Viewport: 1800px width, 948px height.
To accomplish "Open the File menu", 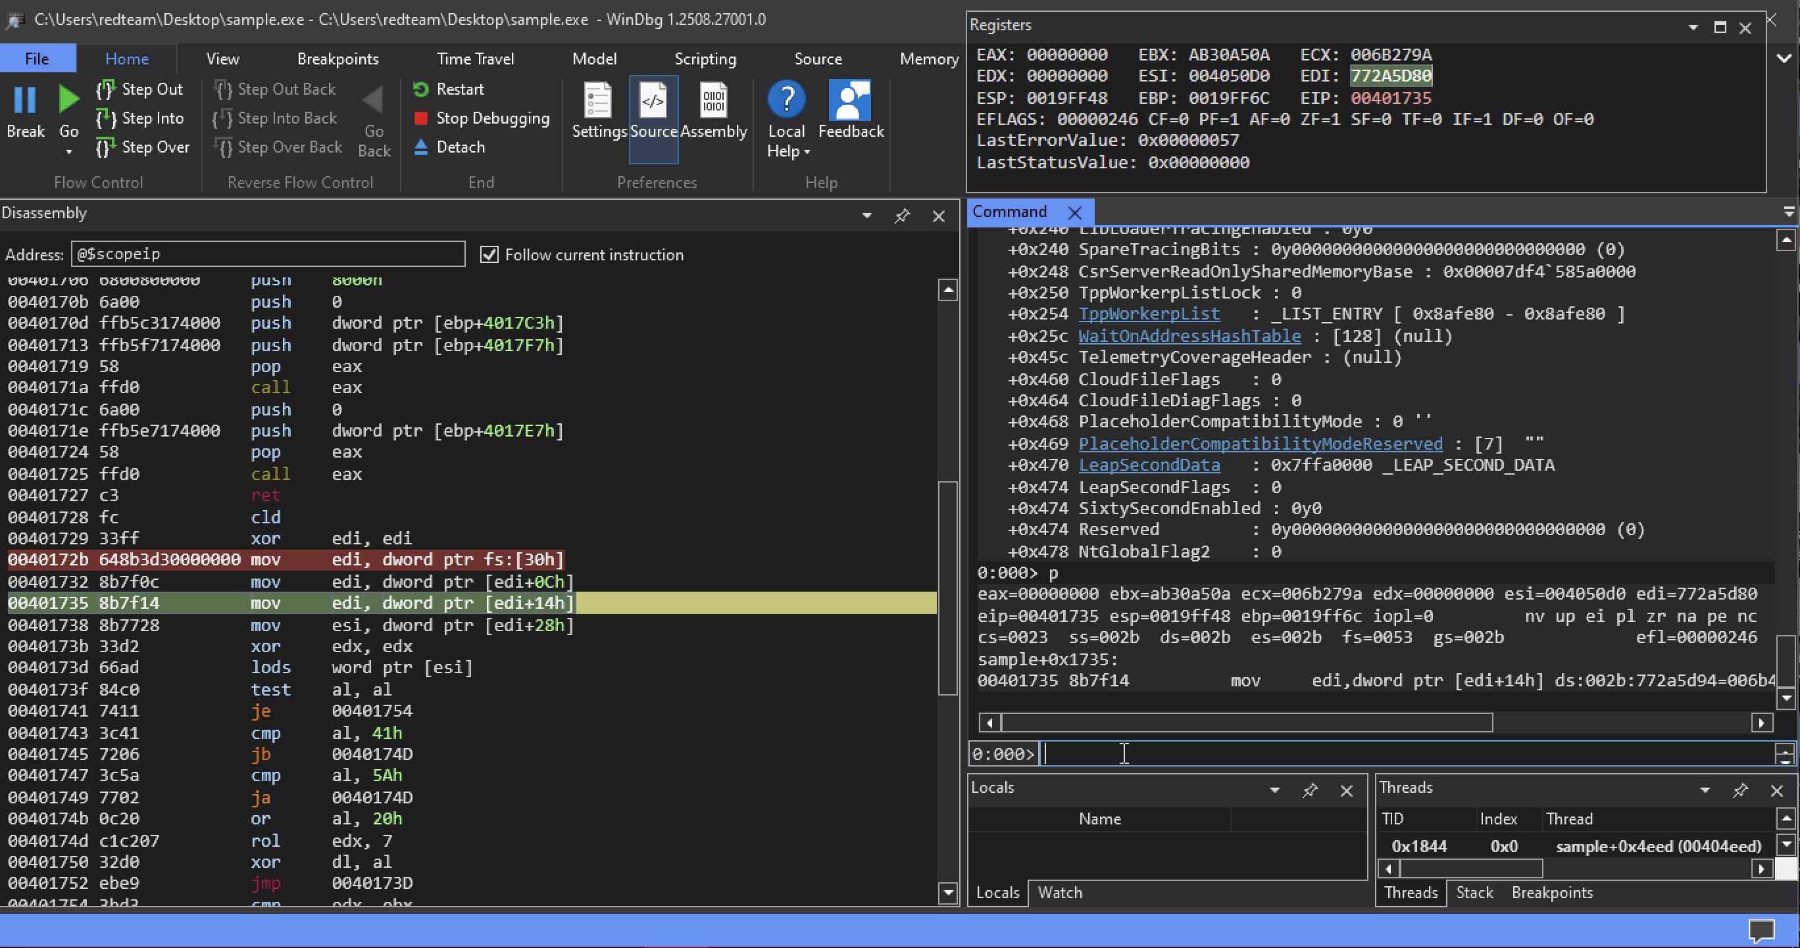I will [37, 59].
